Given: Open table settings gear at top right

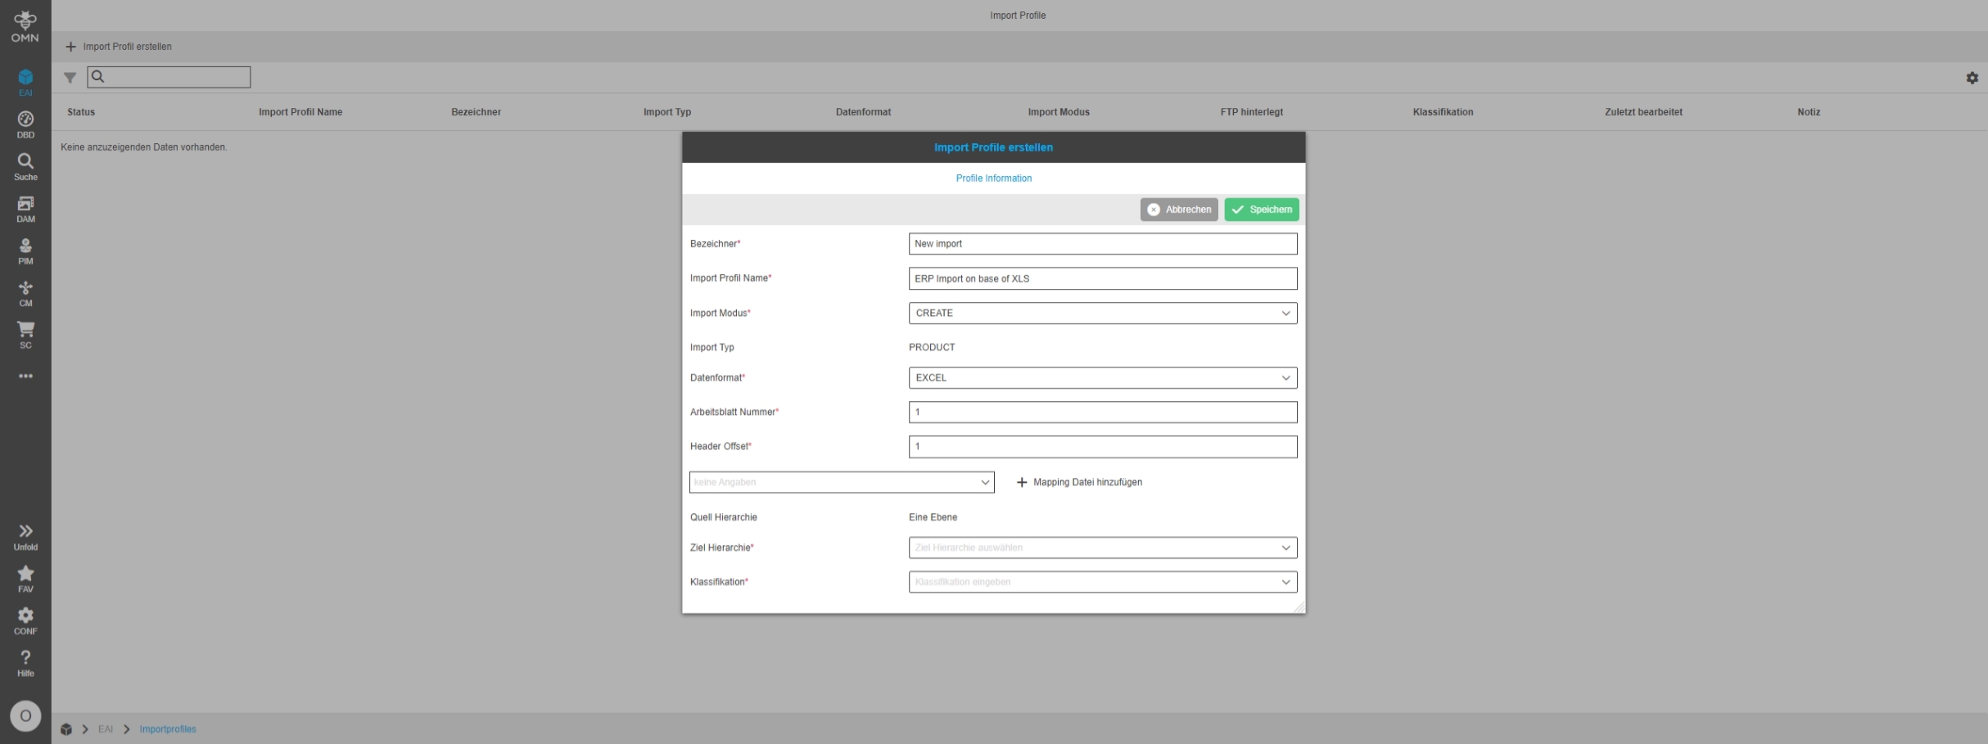Looking at the screenshot, I should coord(1972,78).
